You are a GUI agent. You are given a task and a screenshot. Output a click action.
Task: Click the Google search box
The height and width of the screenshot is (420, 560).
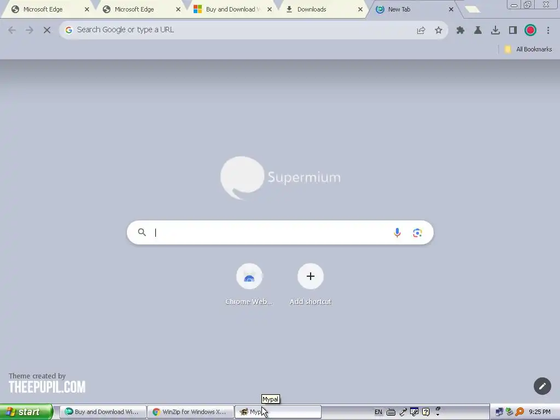coord(280,232)
